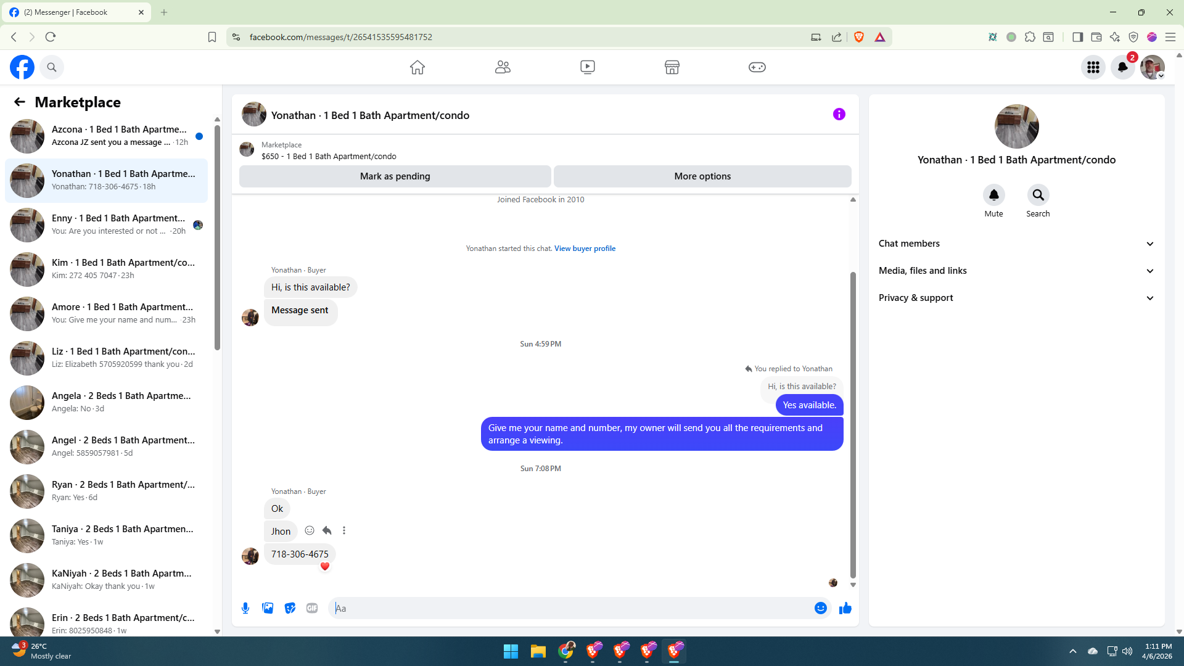Image resolution: width=1184 pixels, height=666 pixels.
Task: Open the $650 listing link
Action: click(x=329, y=157)
